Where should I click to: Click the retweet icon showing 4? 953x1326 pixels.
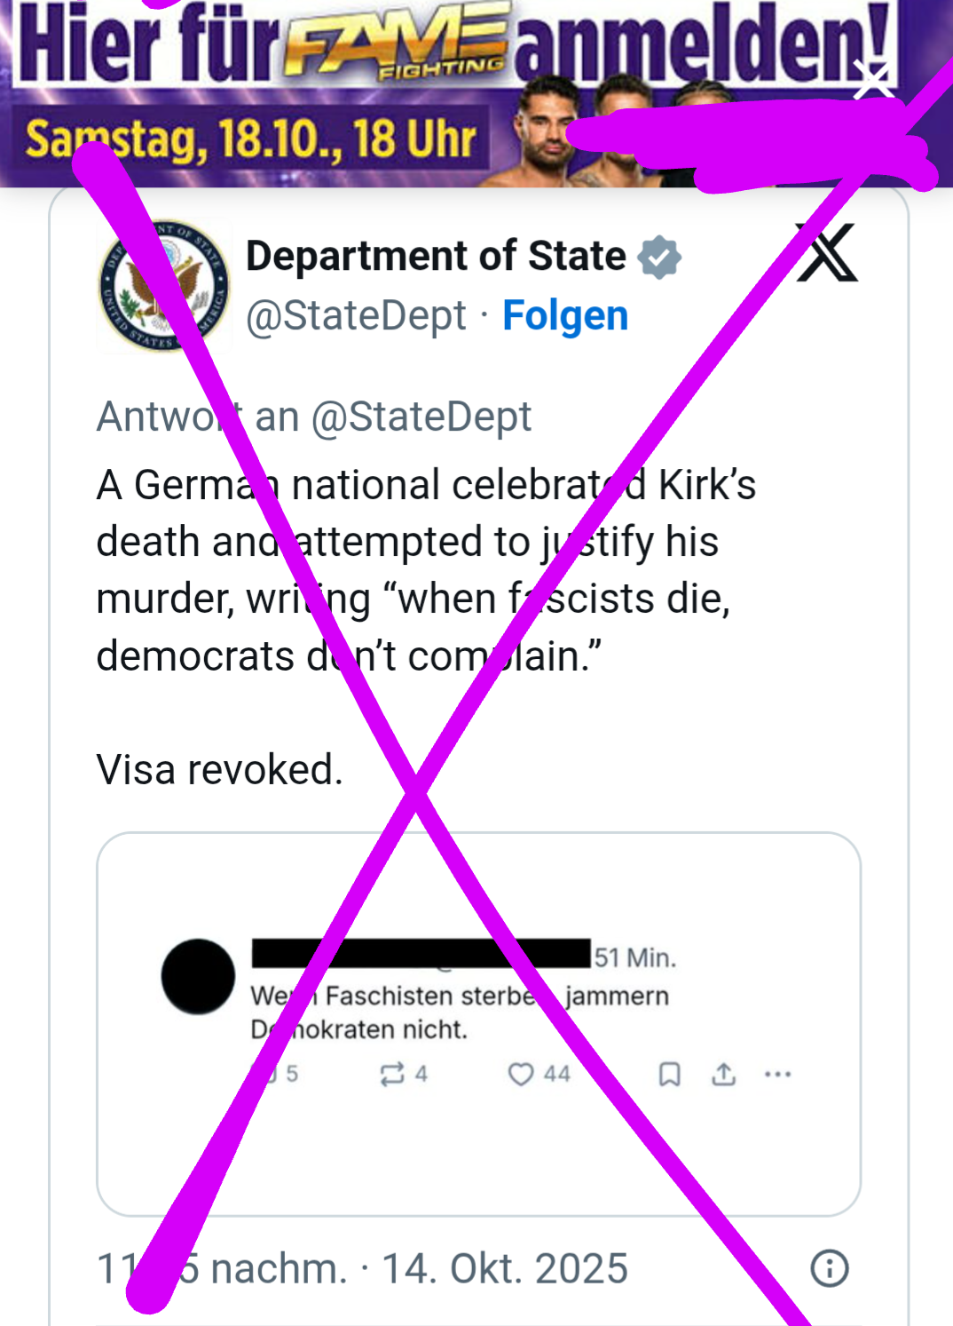pos(391,1074)
